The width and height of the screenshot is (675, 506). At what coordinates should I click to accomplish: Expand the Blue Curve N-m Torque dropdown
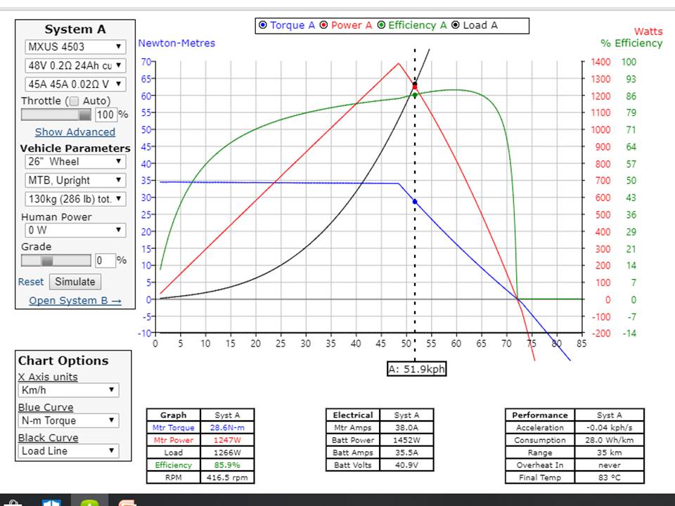click(68, 420)
